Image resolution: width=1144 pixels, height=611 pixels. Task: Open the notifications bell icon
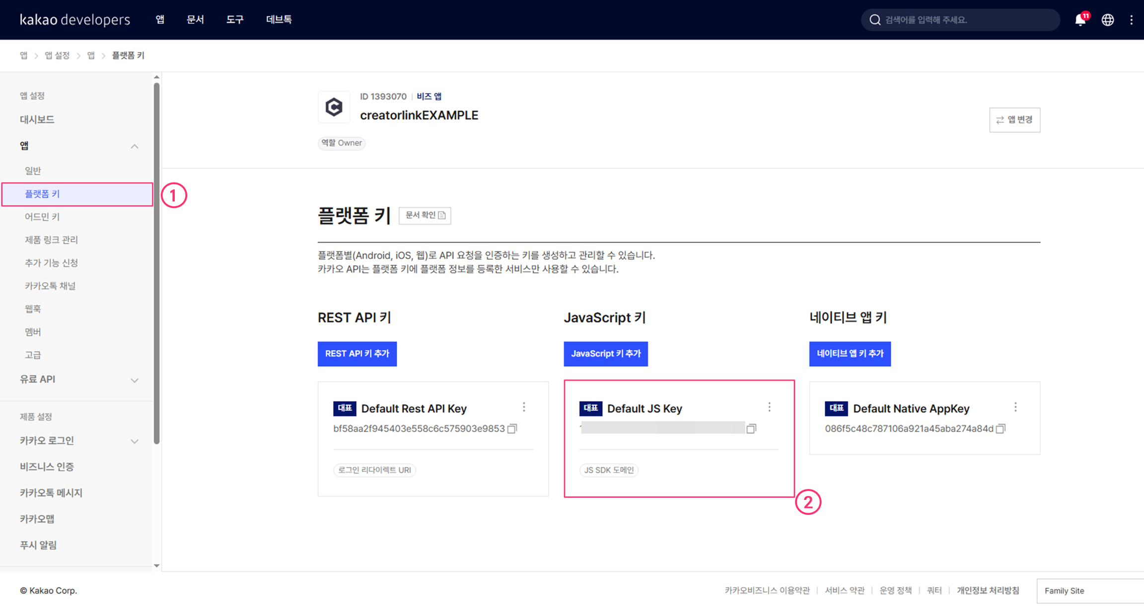pos(1080,20)
